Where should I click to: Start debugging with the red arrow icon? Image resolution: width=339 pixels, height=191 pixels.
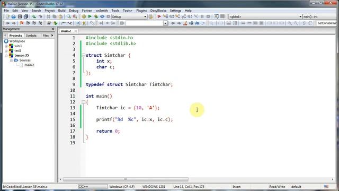click(159, 16)
